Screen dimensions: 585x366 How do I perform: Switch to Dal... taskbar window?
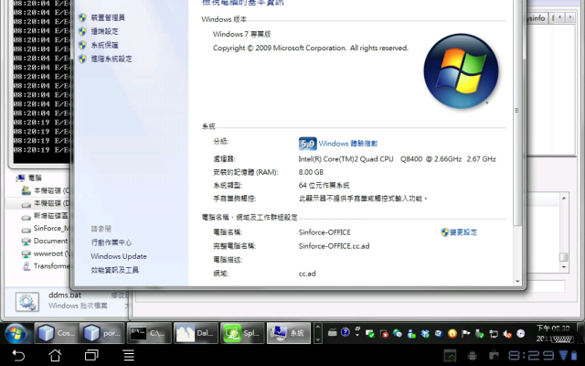195,333
